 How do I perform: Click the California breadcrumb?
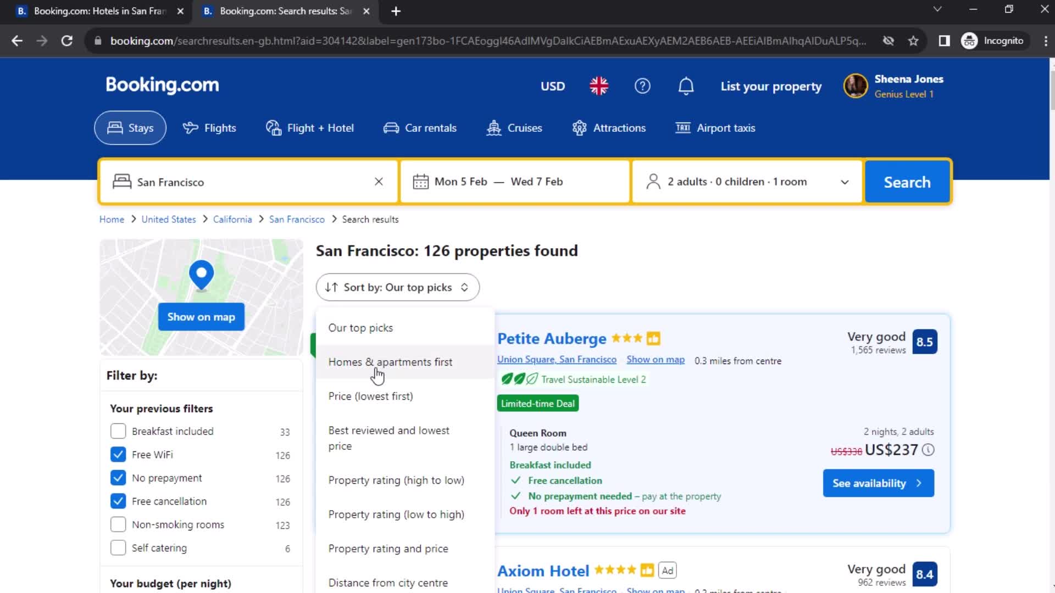pyautogui.click(x=232, y=219)
